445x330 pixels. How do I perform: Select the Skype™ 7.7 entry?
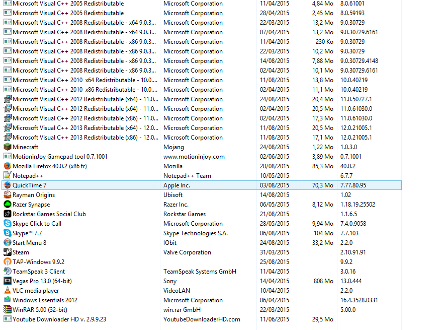tap(27, 233)
